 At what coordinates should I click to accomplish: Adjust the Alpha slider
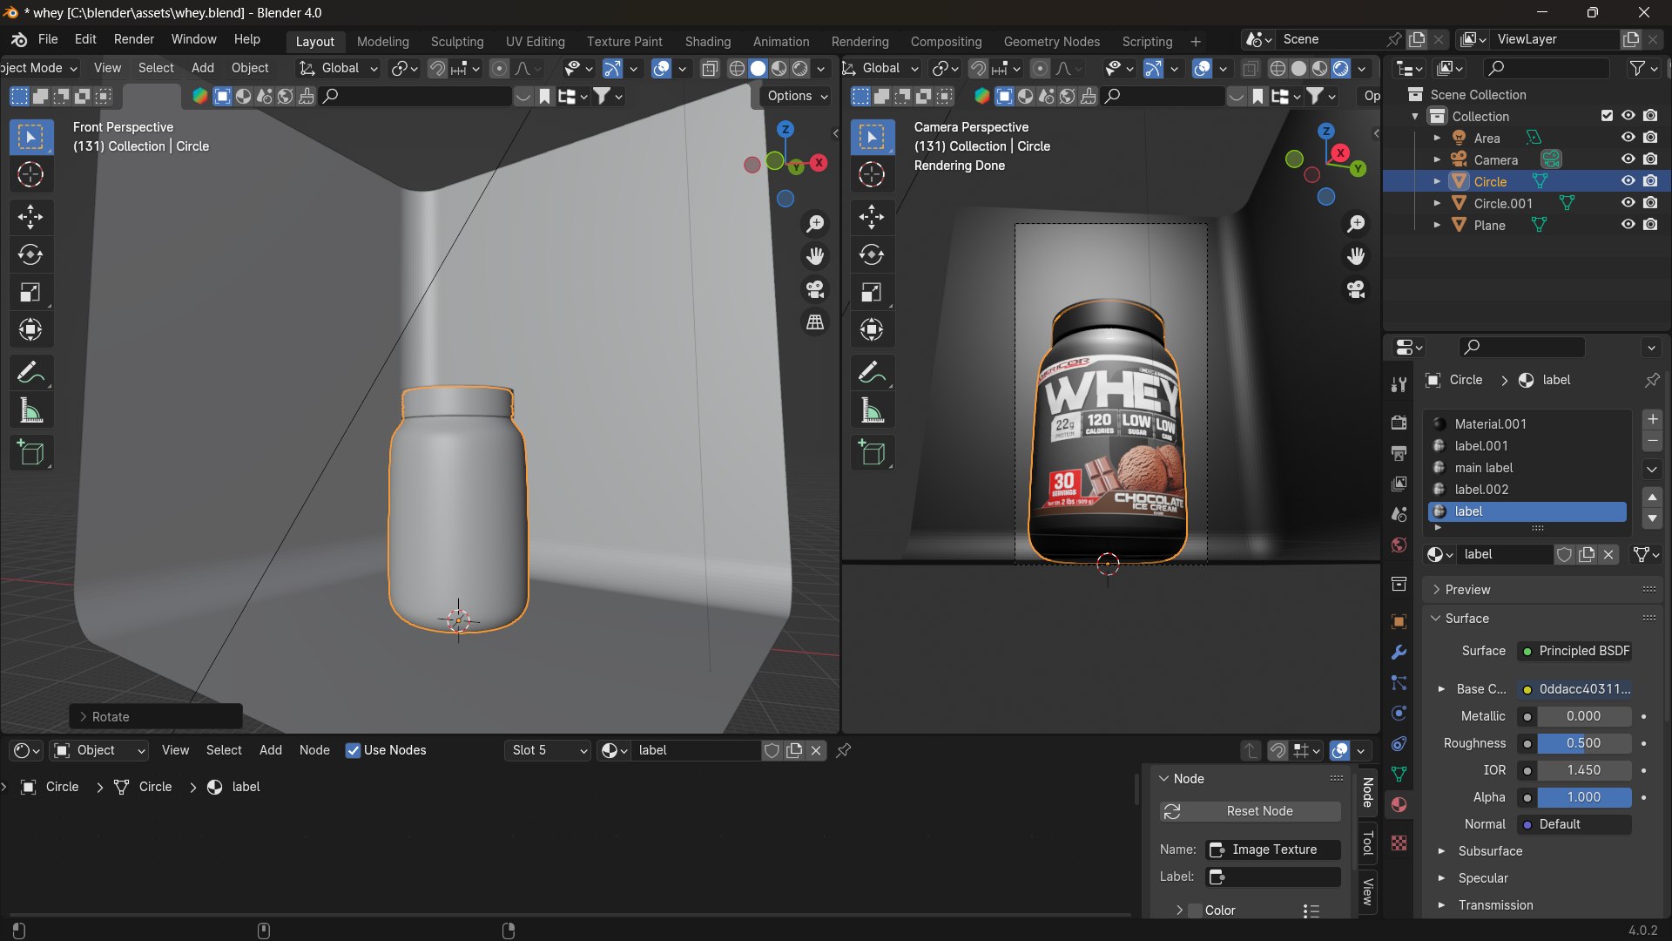pyautogui.click(x=1584, y=797)
